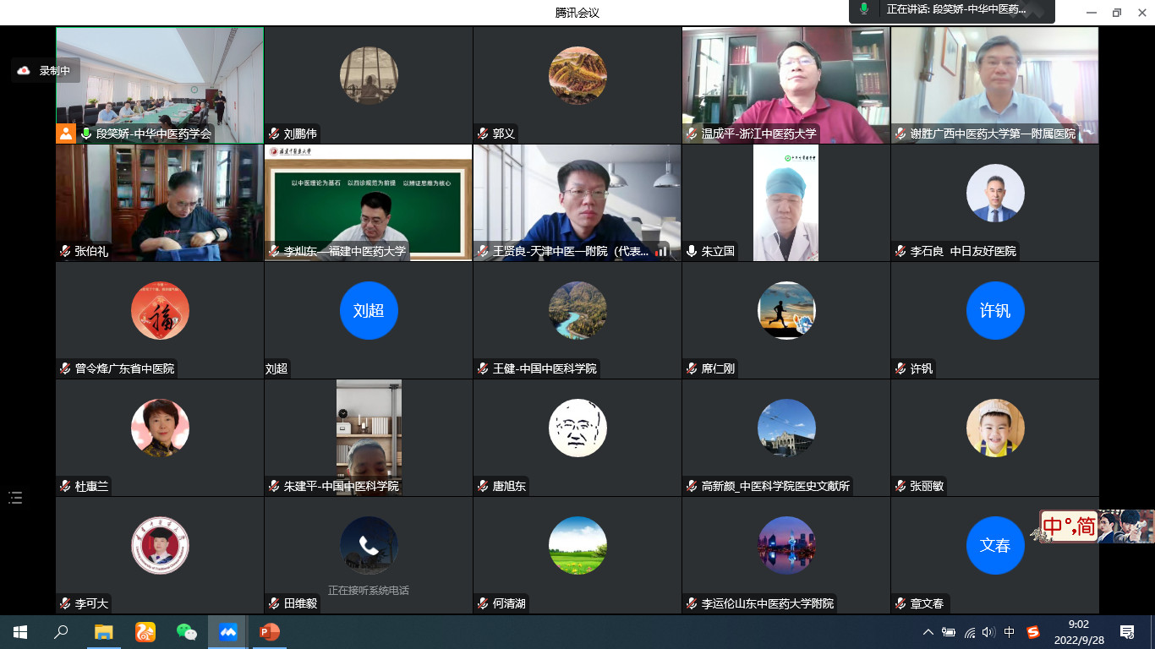Open the list panel icon on the left edge
This screenshot has width=1155, height=649.
(15, 498)
